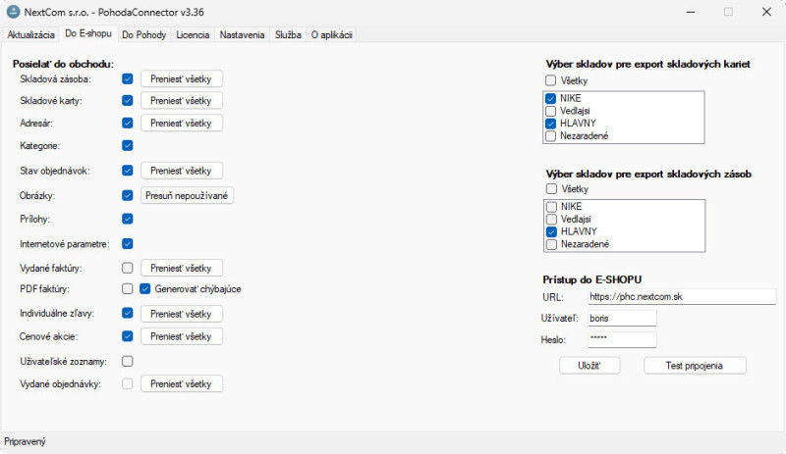This screenshot has width=786, height=454.
Task: Open the Licencia tab
Action: [192, 34]
